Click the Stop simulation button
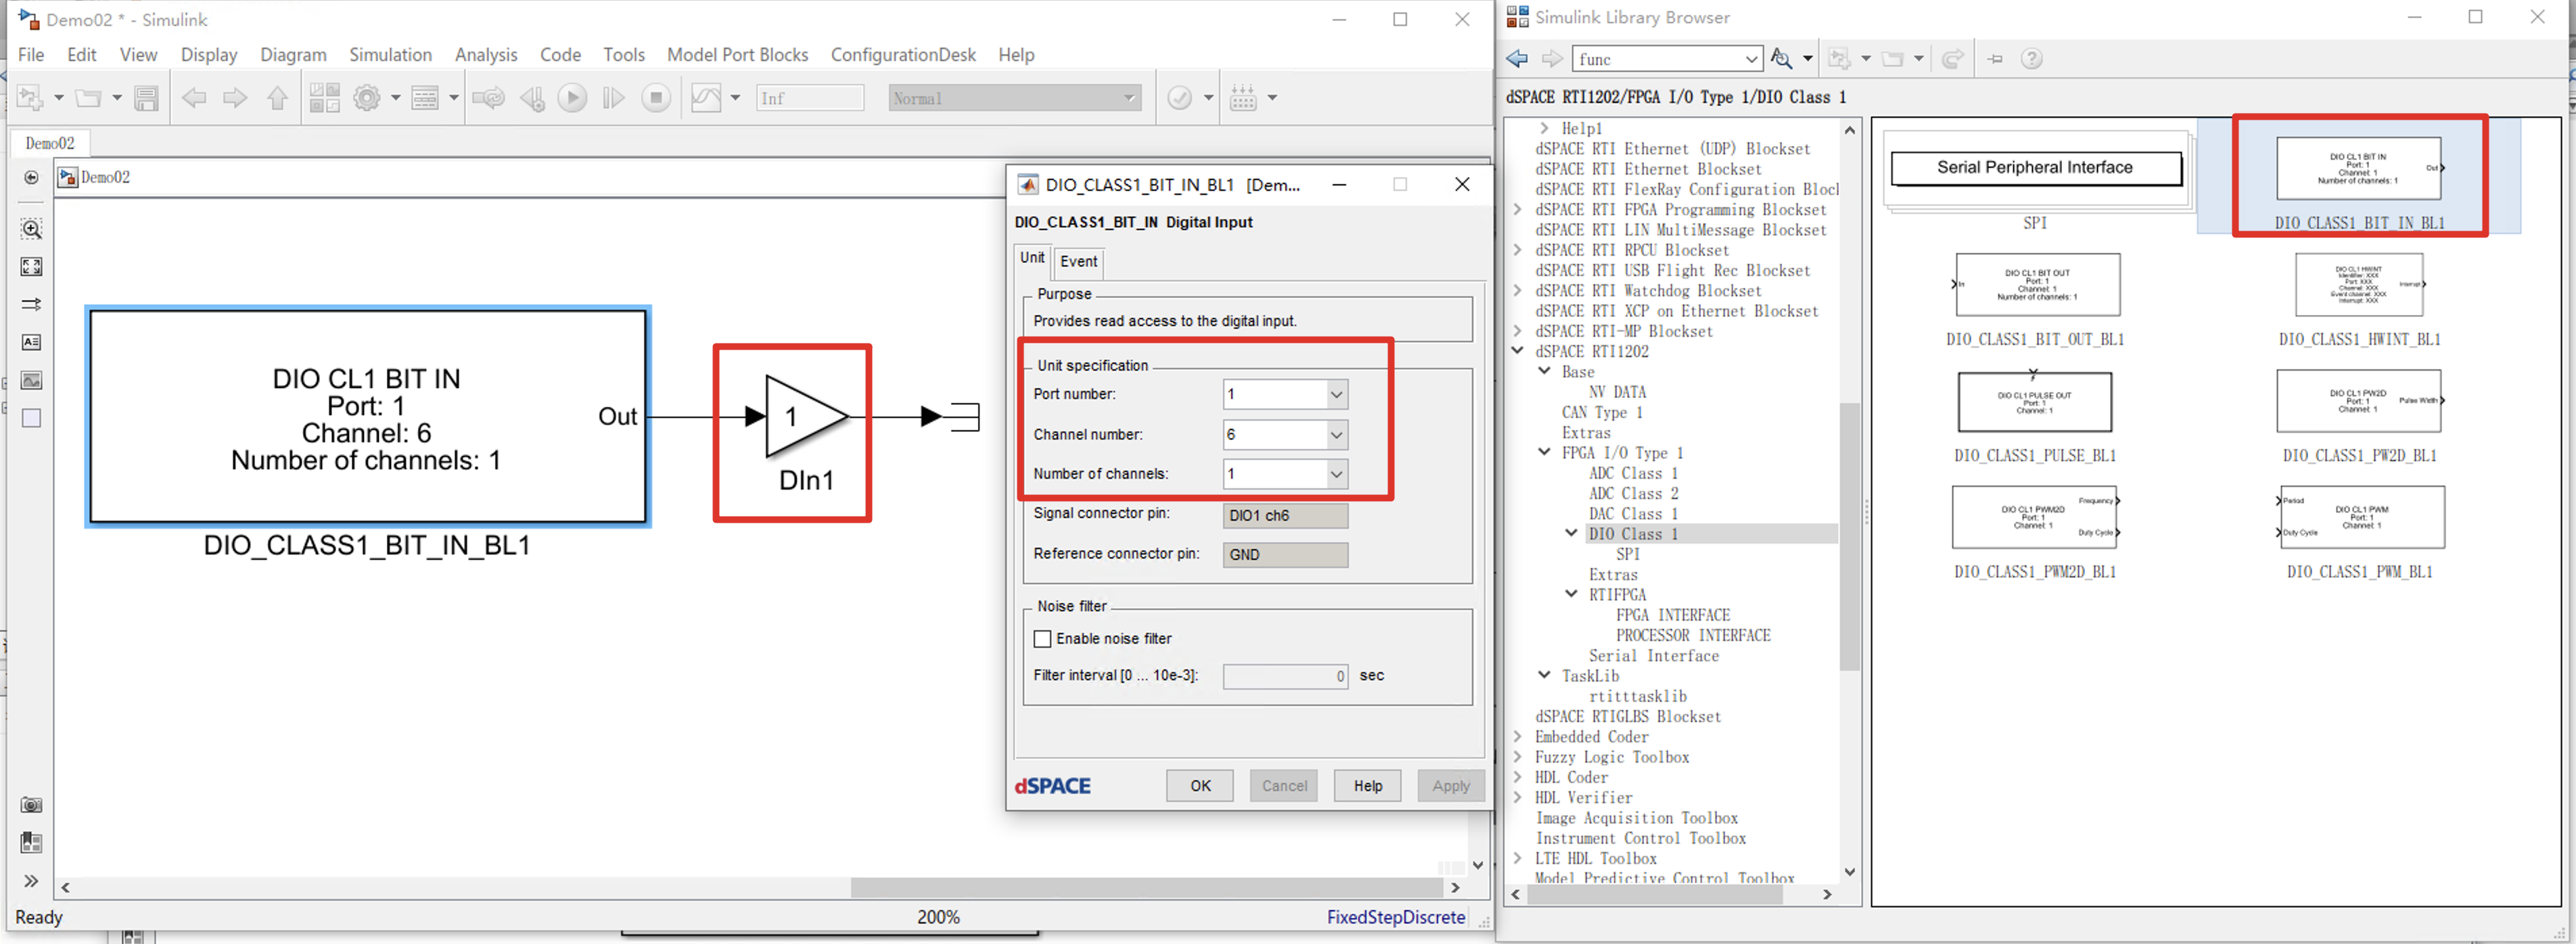 tap(656, 98)
